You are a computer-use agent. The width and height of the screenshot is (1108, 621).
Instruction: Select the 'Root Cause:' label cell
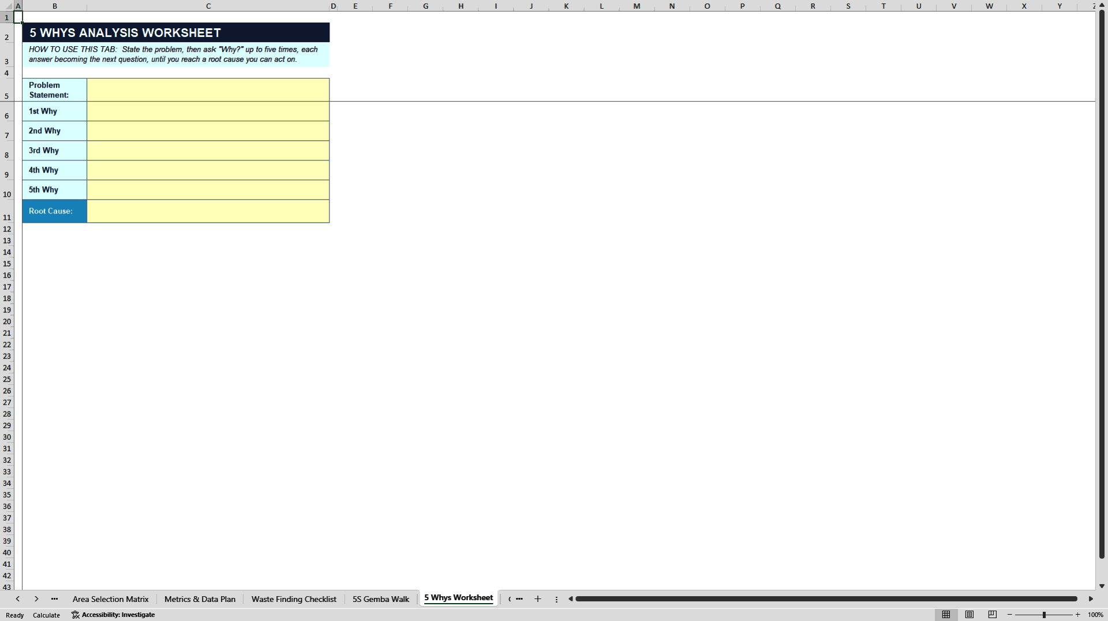pyautogui.click(x=55, y=211)
